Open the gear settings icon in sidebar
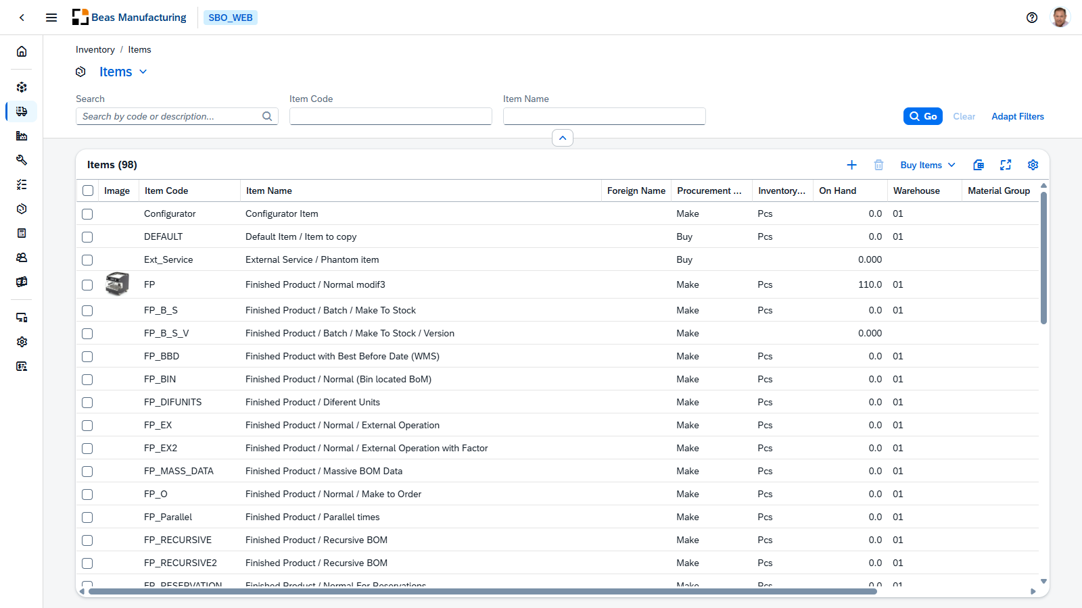 tap(22, 342)
